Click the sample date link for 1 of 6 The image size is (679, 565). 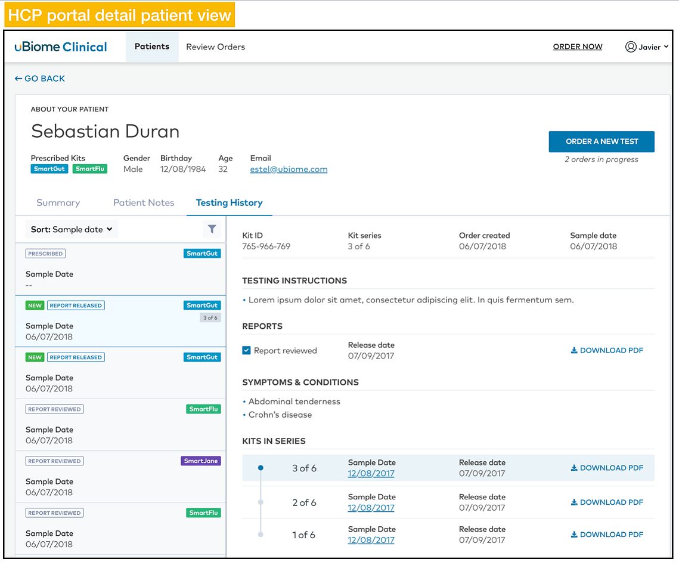point(371,541)
